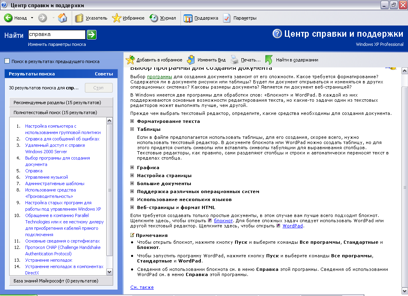Open result Выбор программы для создания документа
Screen dimensions: 408x296
[57, 161]
